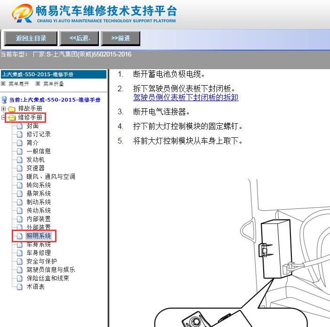This screenshot has height=327, width=330.
Task: Open the 暖风、通风与空调 section
Action: tap(51, 176)
